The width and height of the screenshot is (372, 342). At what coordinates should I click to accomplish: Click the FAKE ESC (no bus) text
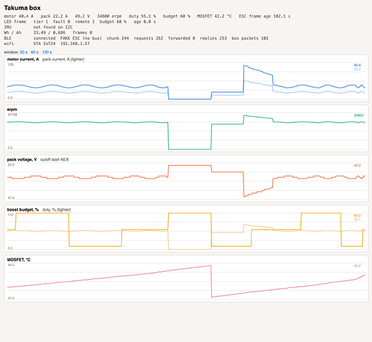tap(81, 38)
